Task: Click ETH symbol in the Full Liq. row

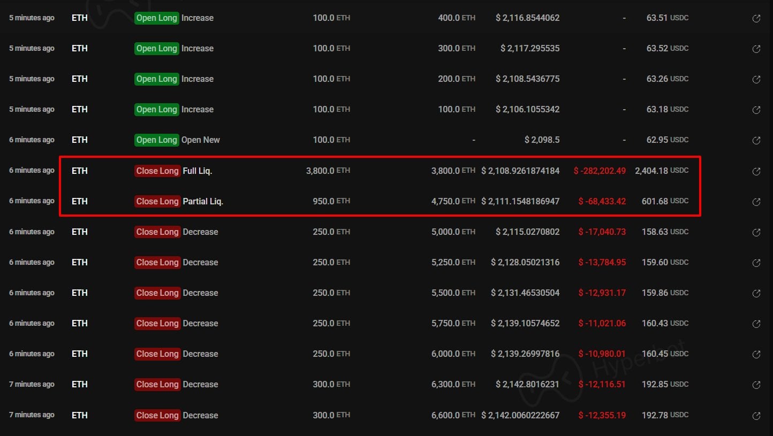Action: (x=80, y=171)
